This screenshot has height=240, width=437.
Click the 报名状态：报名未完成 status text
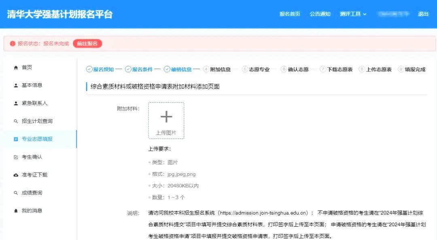43,43
